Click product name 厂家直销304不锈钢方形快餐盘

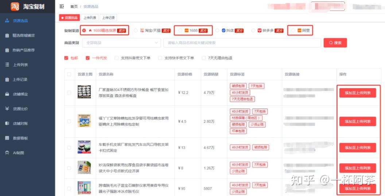click(133, 93)
